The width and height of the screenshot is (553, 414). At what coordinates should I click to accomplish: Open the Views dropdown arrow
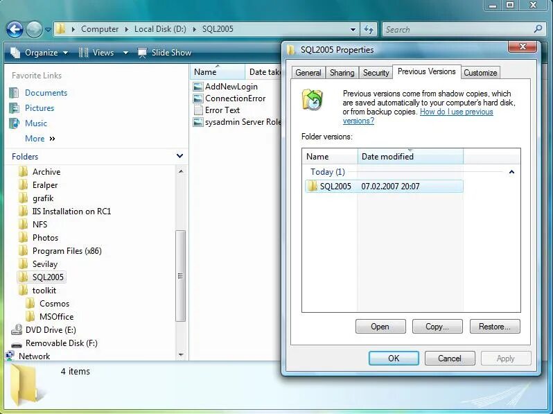pyautogui.click(x=125, y=53)
